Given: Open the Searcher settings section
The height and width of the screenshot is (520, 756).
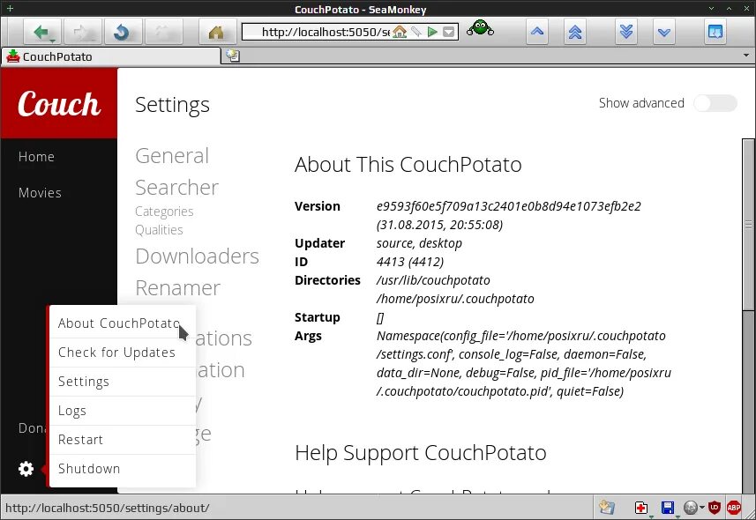Looking at the screenshot, I should click(177, 188).
